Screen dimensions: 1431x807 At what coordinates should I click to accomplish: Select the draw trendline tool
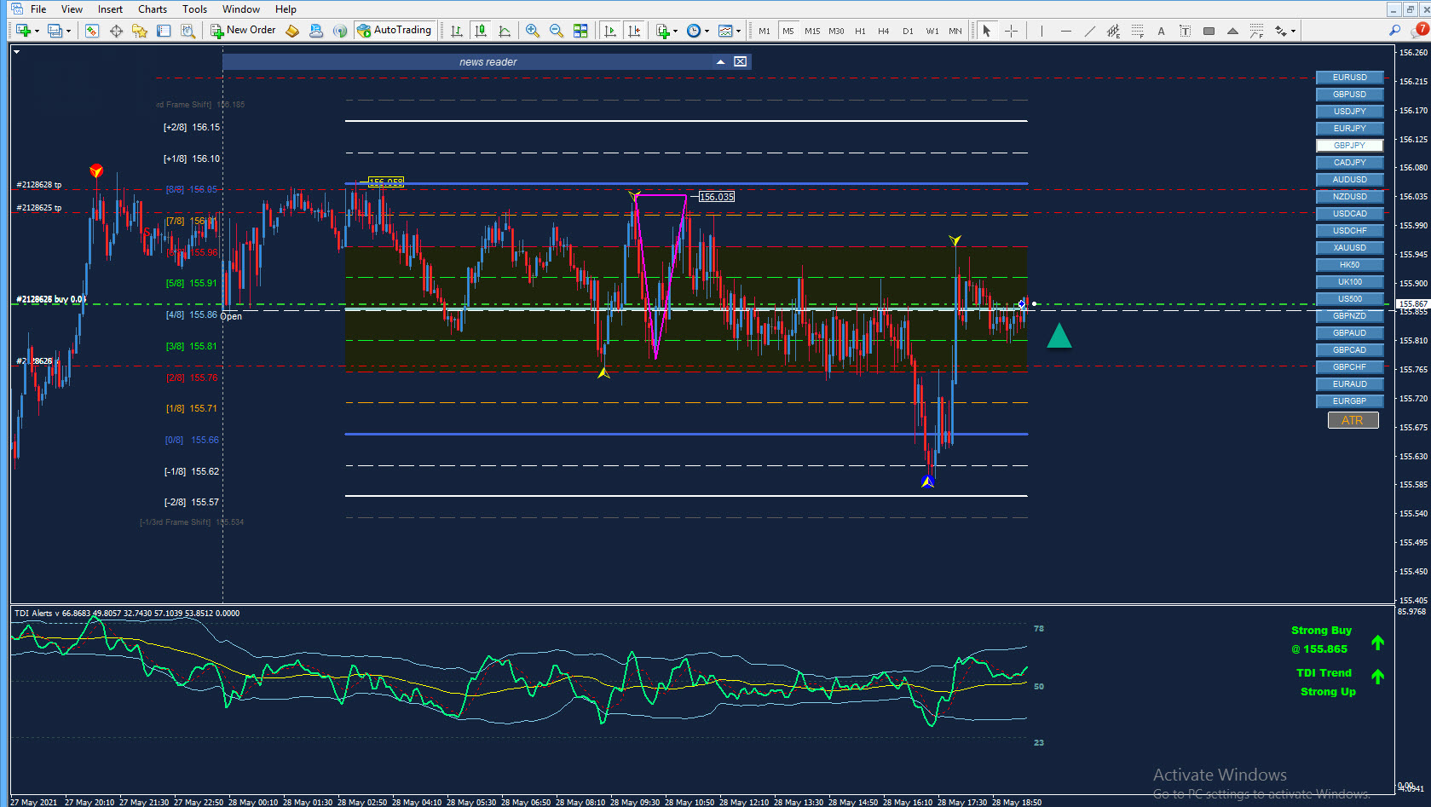click(x=1089, y=31)
